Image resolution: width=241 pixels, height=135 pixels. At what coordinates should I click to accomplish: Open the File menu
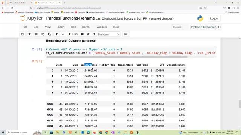point(25,27)
